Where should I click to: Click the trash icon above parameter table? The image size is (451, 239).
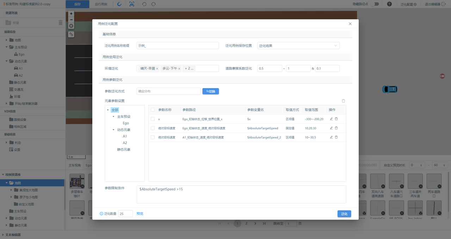343,101
